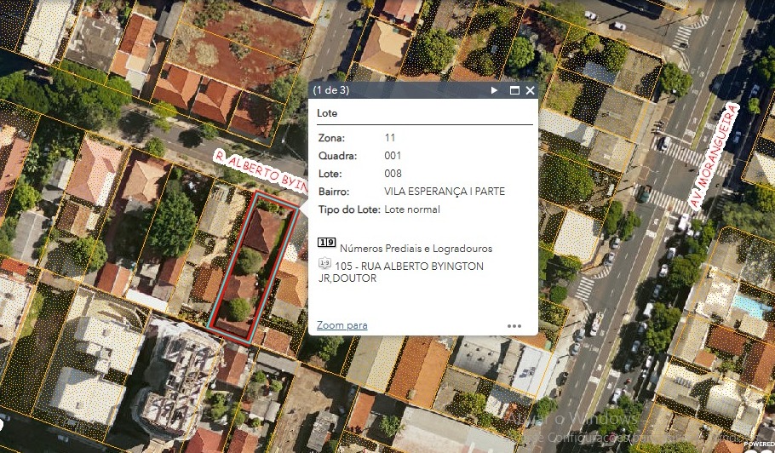Click the Vila Esperança I Parte value

444,192
